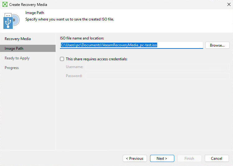
Task: Click the Username input field
Action: pyautogui.click(x=158, y=67)
